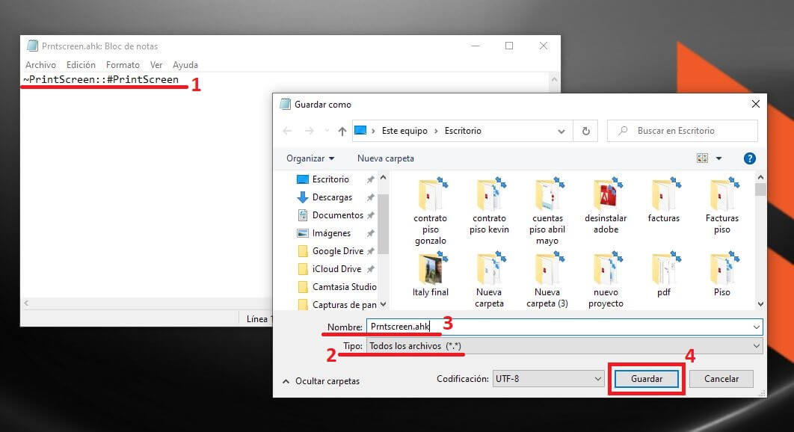The width and height of the screenshot is (794, 432).
Task: Click the Notepad horizontal scrollbar left arrow
Action: pyautogui.click(x=26, y=303)
